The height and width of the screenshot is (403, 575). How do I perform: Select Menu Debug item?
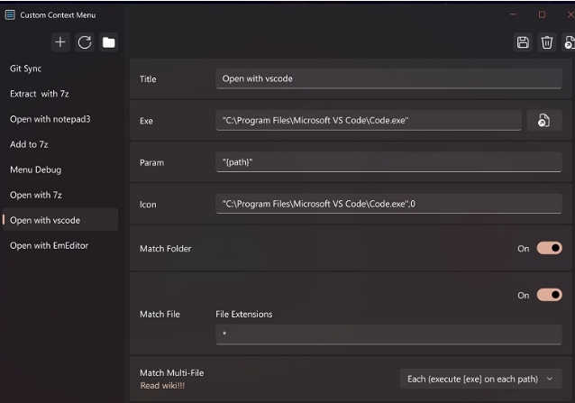pyautogui.click(x=60, y=169)
